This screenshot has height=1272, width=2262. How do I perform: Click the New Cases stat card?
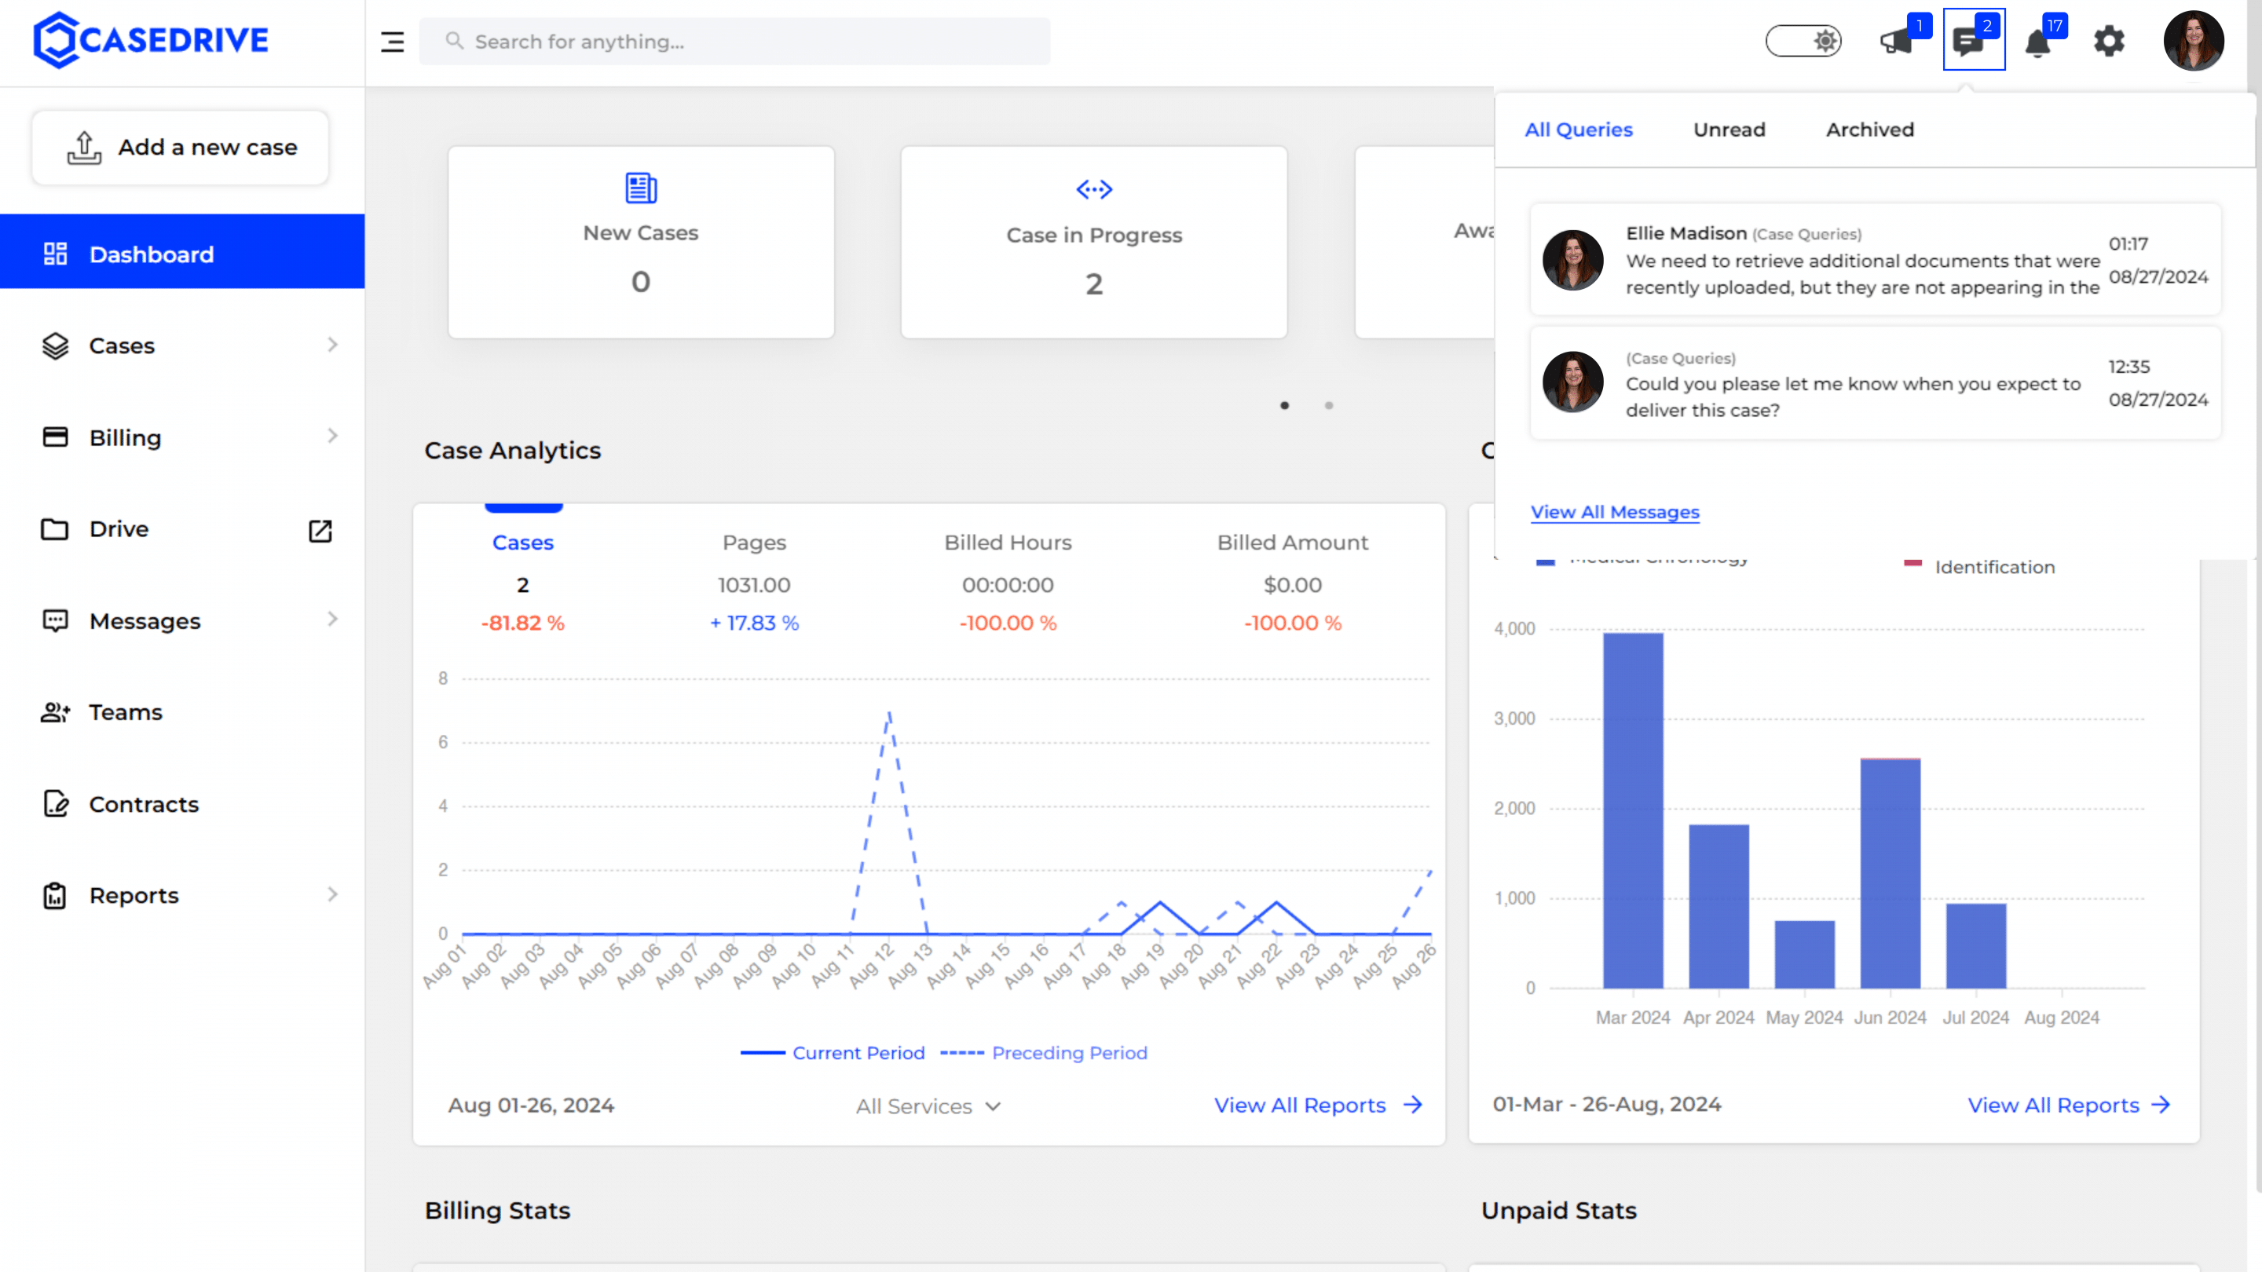pyautogui.click(x=641, y=243)
